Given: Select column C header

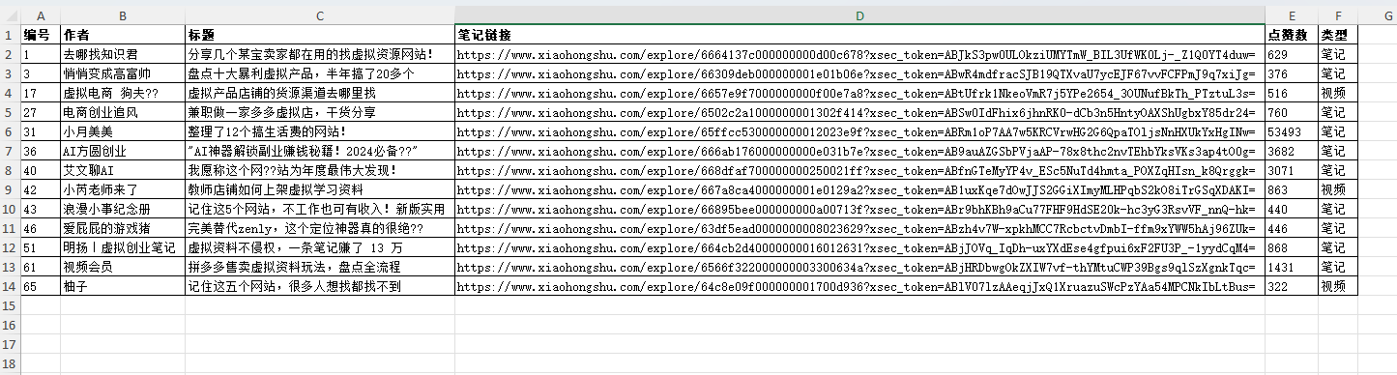Looking at the screenshot, I should click(319, 16).
